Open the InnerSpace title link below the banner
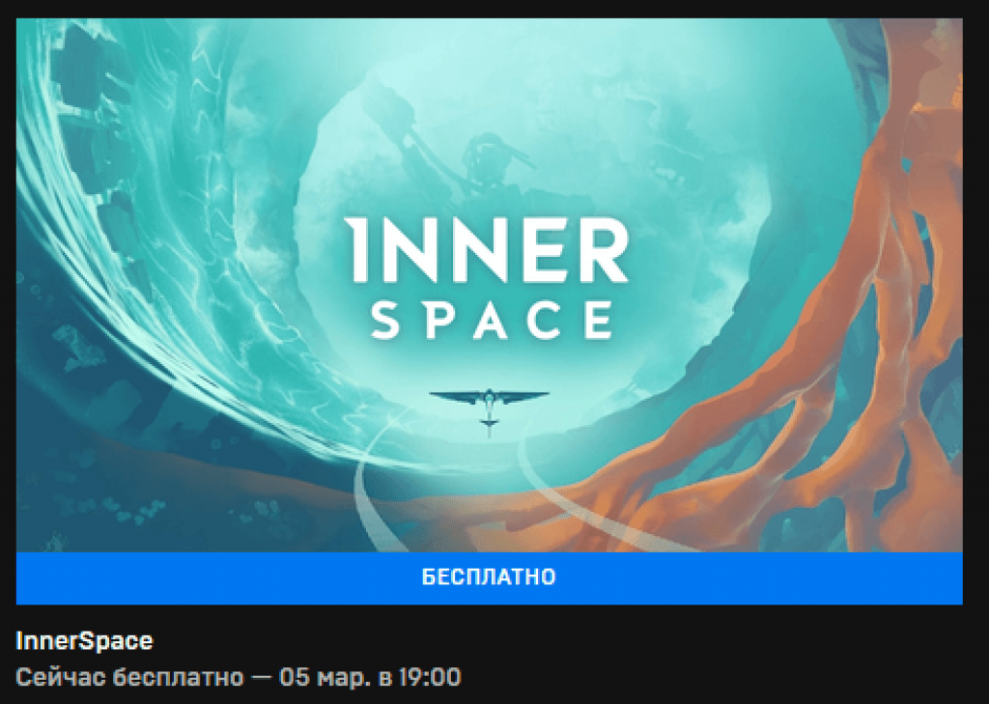989x704 pixels. point(84,641)
